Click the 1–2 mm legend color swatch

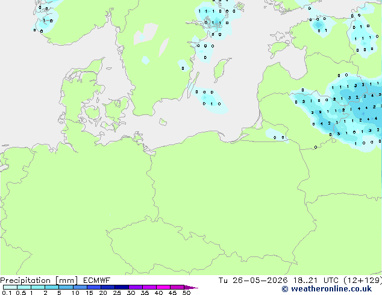pos(38,287)
